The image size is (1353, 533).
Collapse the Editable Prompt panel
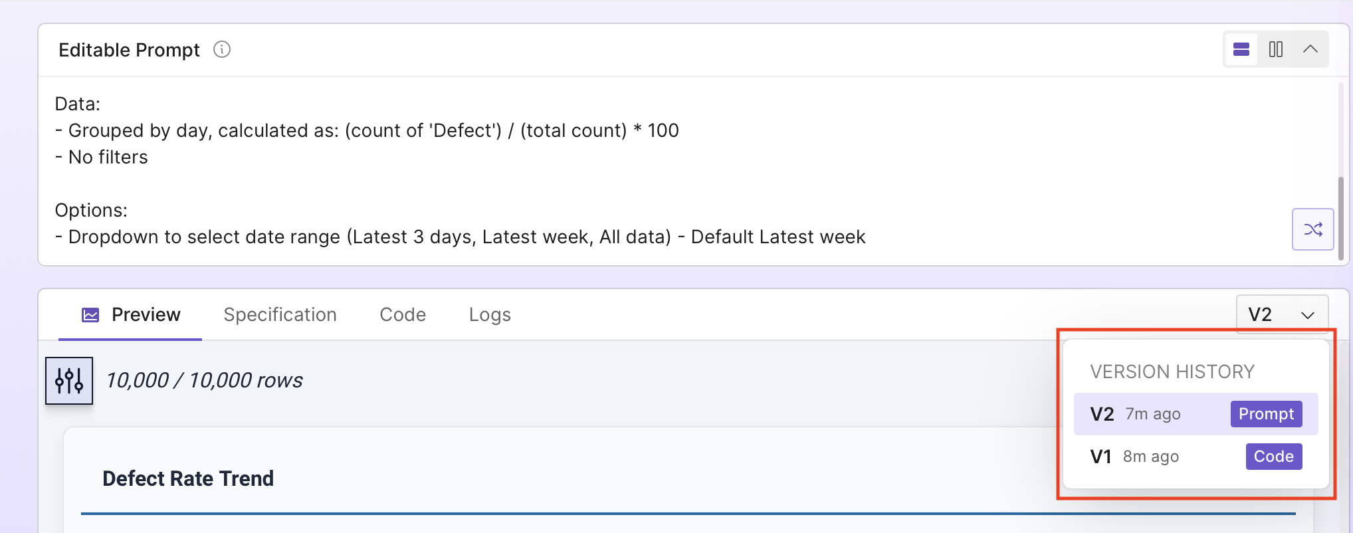pyautogui.click(x=1310, y=49)
